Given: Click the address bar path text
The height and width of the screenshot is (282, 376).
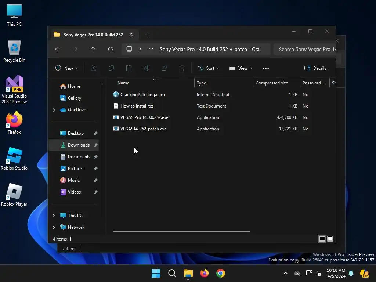Looking at the screenshot, I should [x=210, y=49].
